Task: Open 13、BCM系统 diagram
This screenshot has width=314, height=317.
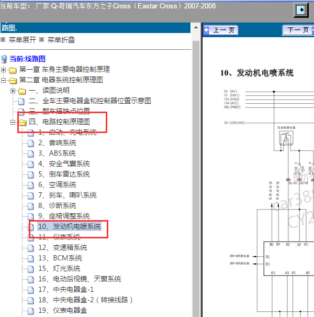Action: [x=60, y=258]
